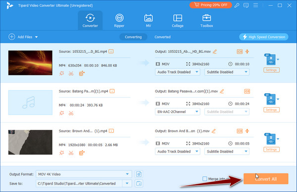Viewport: 297px width, 192px height.
Task: Open the edit effects wand for the Brown And video
Action: 61,153
